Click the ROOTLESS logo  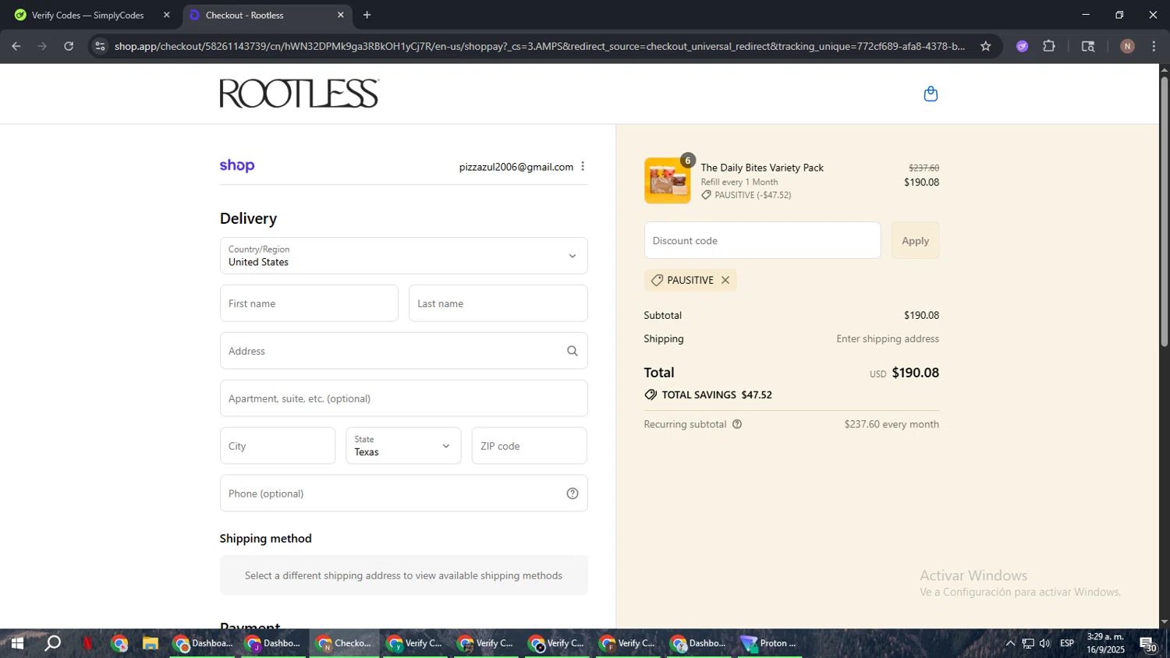[300, 94]
